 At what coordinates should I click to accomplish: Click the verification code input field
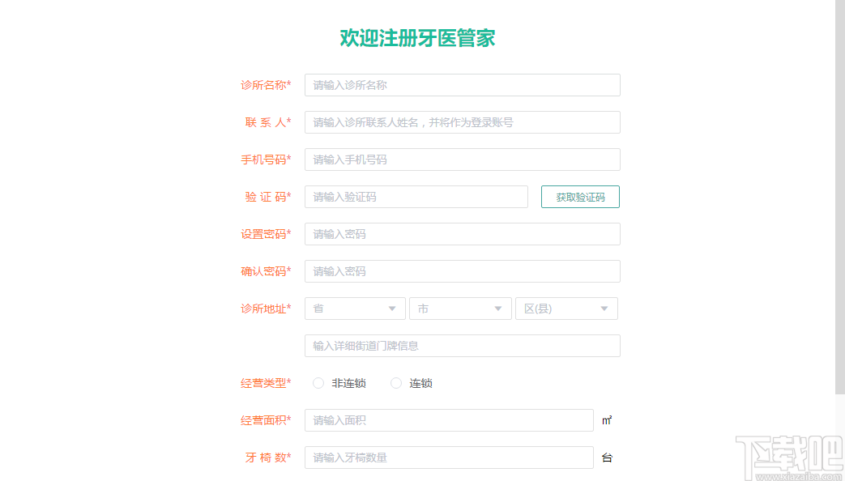[x=416, y=196]
